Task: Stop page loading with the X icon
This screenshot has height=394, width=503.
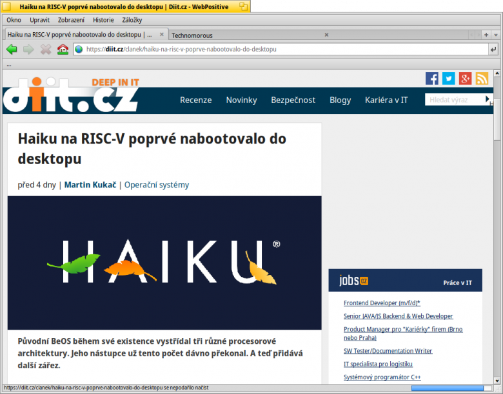Action: [46, 50]
